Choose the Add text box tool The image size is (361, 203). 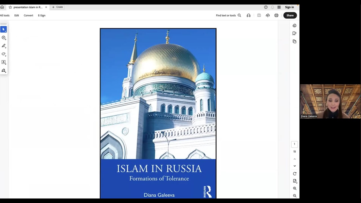tap(4, 62)
